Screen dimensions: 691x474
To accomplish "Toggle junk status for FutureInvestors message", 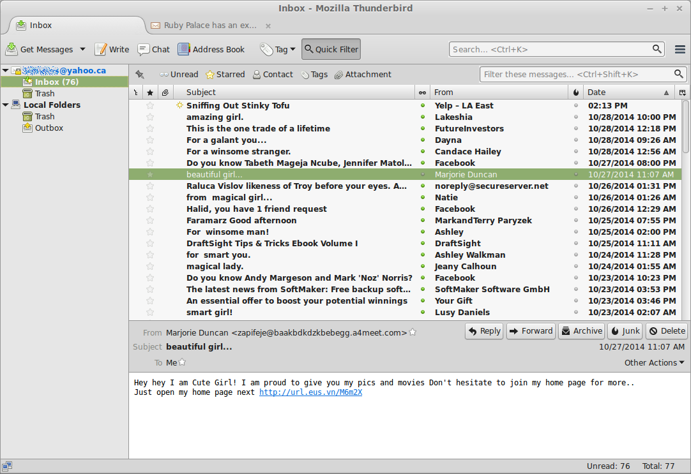I will [576, 128].
